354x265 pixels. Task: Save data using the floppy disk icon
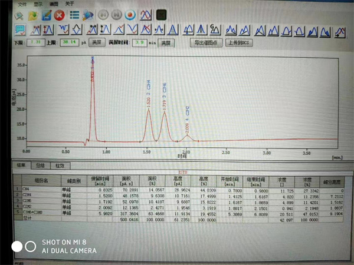pyautogui.click(x=46, y=14)
